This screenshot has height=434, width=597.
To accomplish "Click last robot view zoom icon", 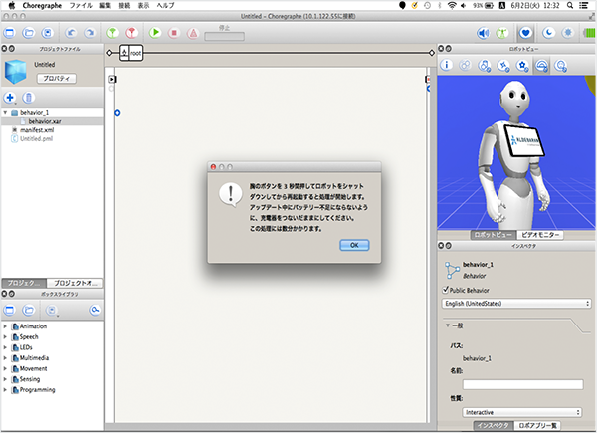I will click(561, 66).
